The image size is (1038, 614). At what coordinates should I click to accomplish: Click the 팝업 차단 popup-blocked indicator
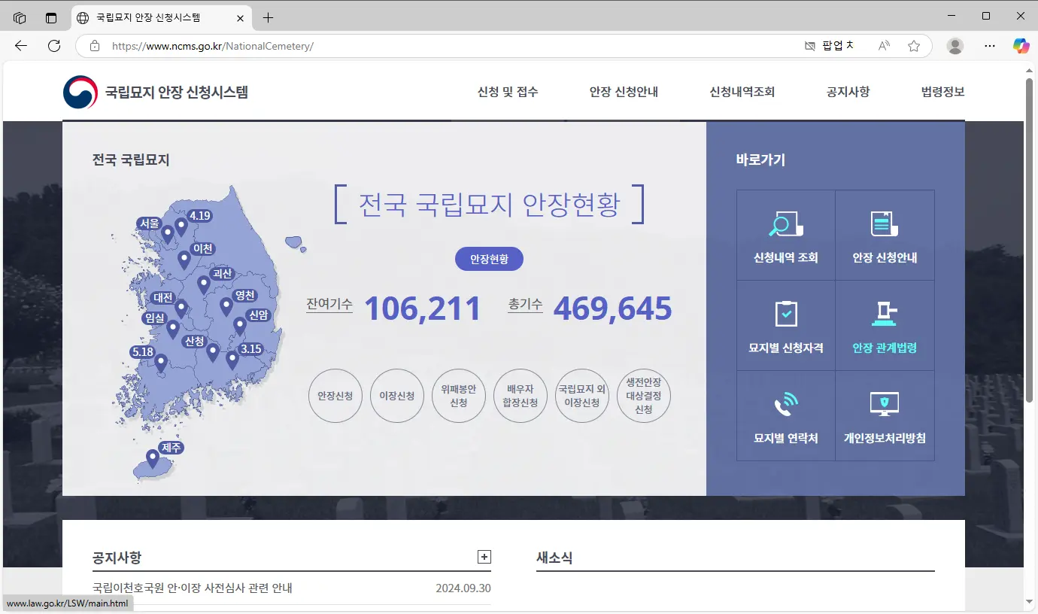tap(830, 46)
